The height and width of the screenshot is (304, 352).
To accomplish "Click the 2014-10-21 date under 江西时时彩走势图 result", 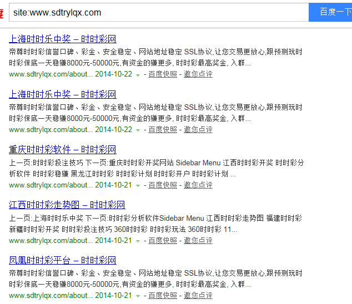I will point(114,241).
